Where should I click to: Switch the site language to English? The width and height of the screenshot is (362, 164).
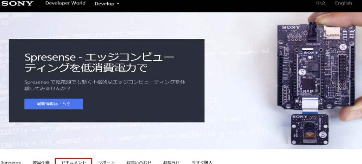[343, 3]
